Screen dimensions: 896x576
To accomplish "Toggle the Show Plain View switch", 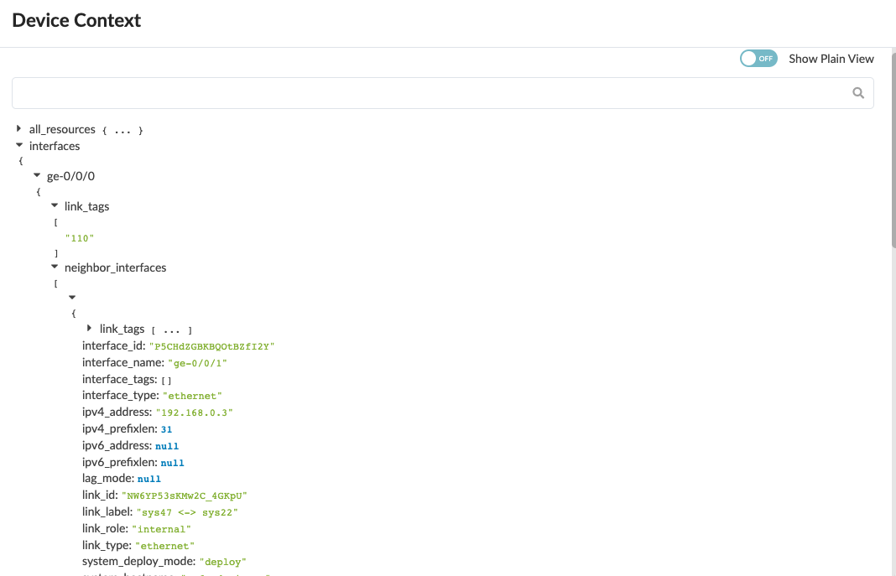I will 758,59.
